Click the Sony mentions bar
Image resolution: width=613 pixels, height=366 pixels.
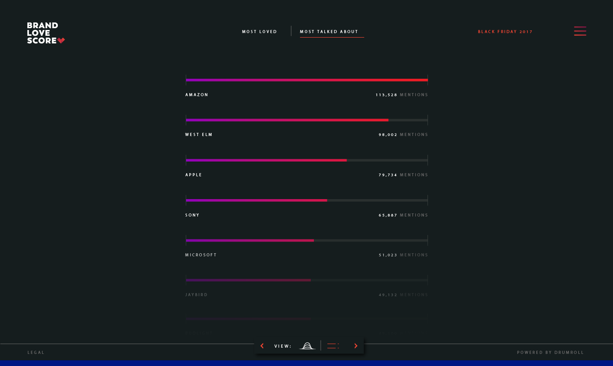point(307,200)
